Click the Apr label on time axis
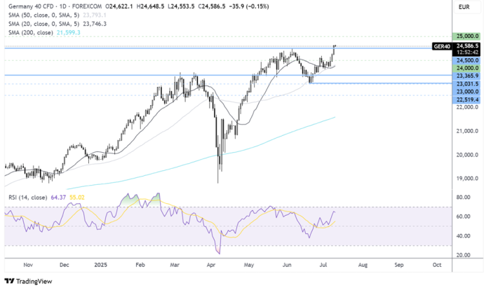The height and width of the screenshot is (290, 491). (212, 265)
